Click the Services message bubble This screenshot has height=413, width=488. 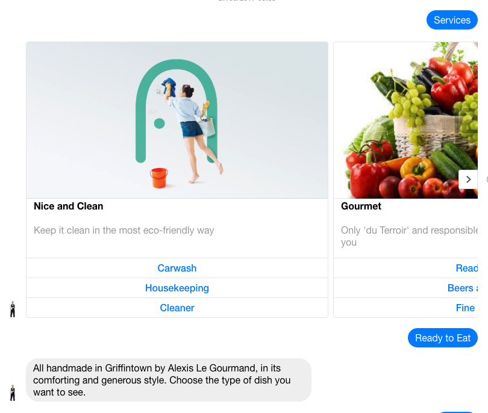(x=452, y=20)
